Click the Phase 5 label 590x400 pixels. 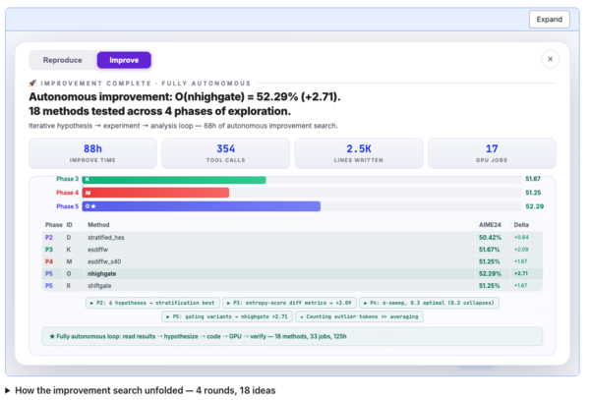click(67, 206)
